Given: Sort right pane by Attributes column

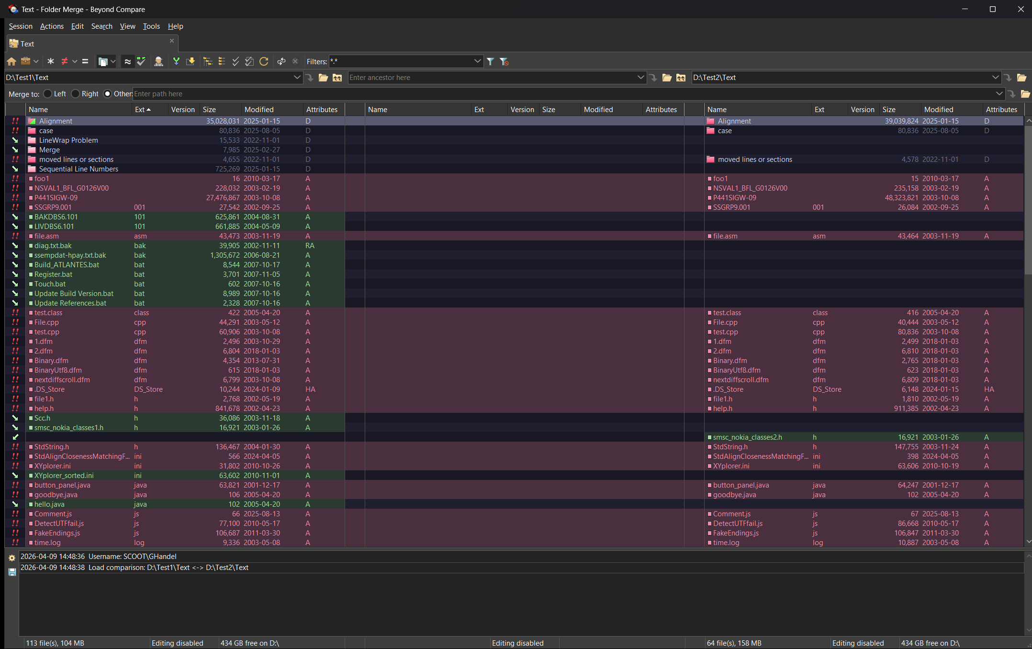Looking at the screenshot, I should point(1003,110).
